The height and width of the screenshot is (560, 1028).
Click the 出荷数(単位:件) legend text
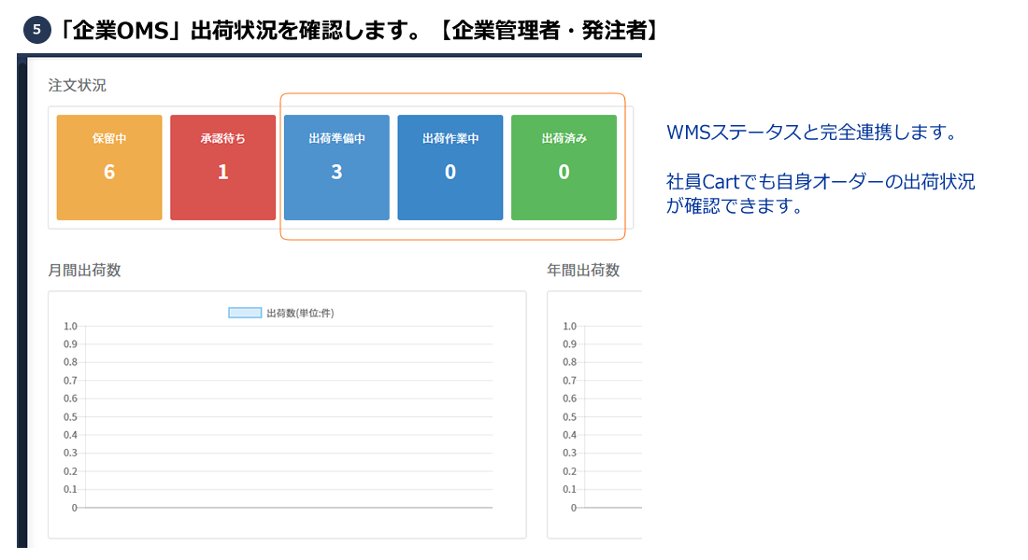pos(300,313)
